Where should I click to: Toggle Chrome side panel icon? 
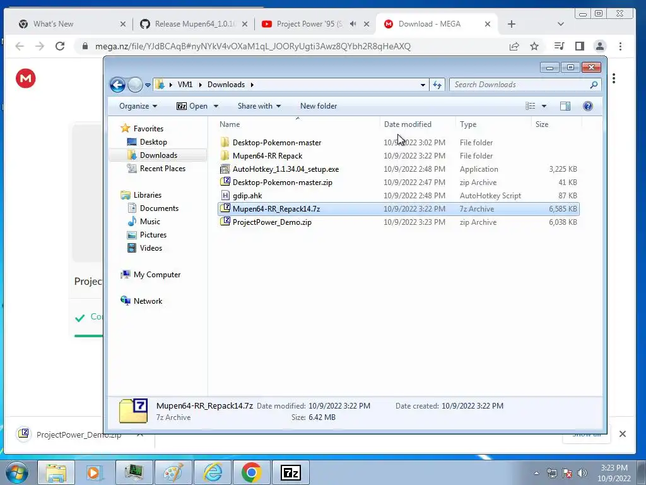[x=580, y=46]
